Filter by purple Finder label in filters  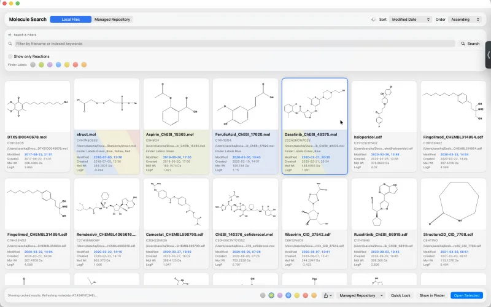pos(50,65)
